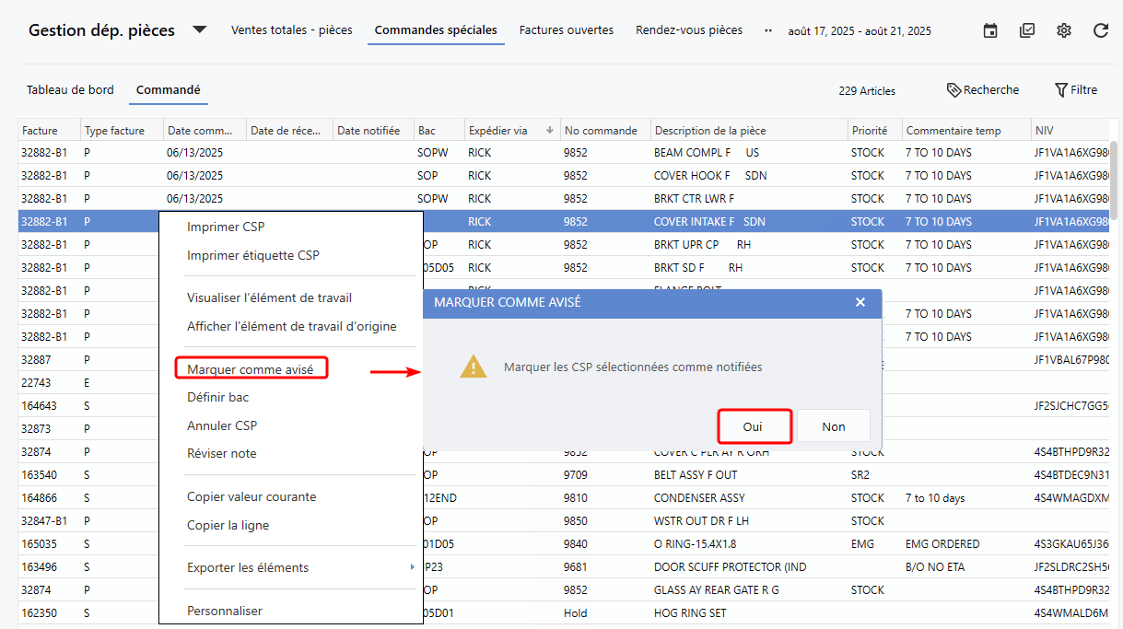The image size is (1123, 629).
Task: Confirm with the Oui button
Action: tap(753, 426)
